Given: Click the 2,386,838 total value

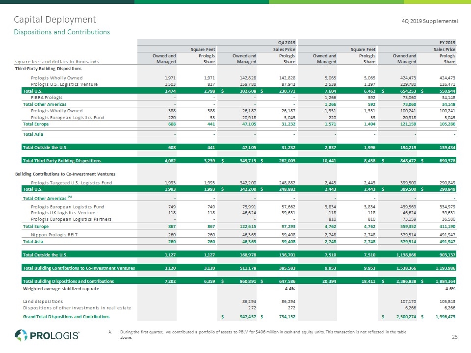Looking at the screenshot, I should pyautogui.click(x=406, y=281).
